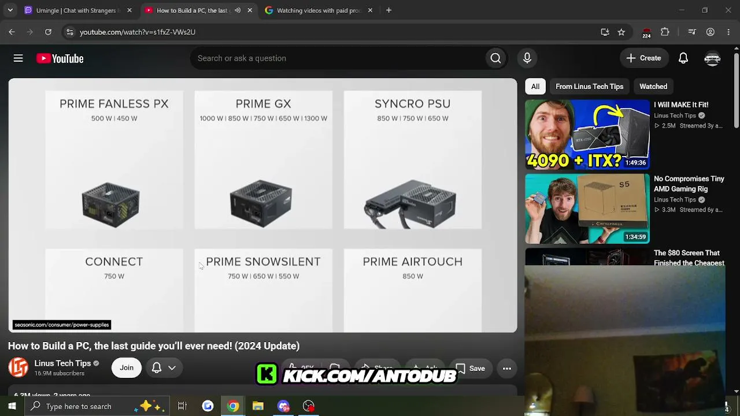740x416 pixels.
Task: Open Chrome media controls icon
Action: coord(692,32)
